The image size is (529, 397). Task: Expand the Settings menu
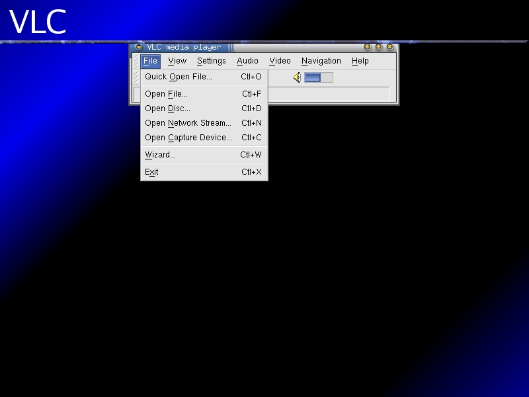(212, 61)
